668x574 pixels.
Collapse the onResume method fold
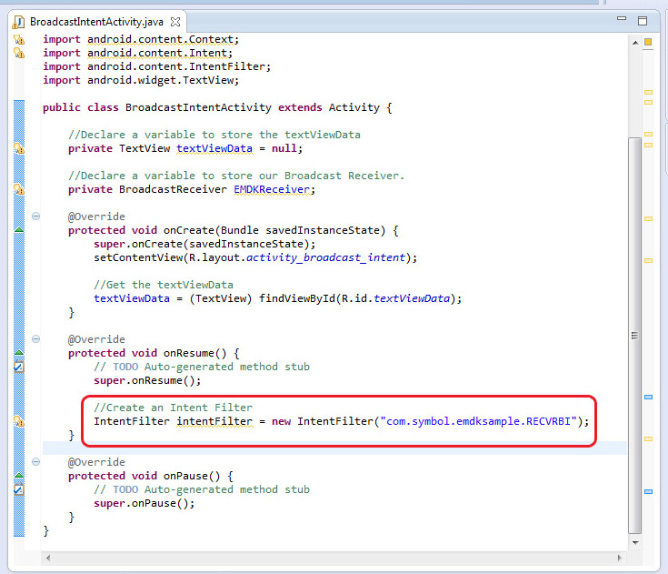(36, 339)
